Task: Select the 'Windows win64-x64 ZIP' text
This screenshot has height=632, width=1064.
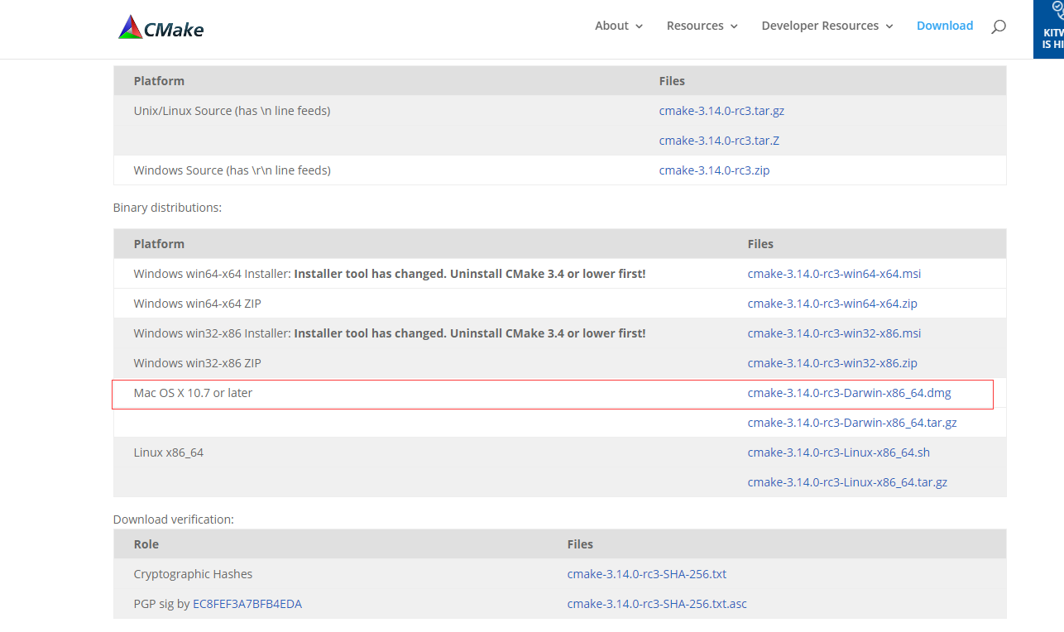Action: tap(197, 304)
